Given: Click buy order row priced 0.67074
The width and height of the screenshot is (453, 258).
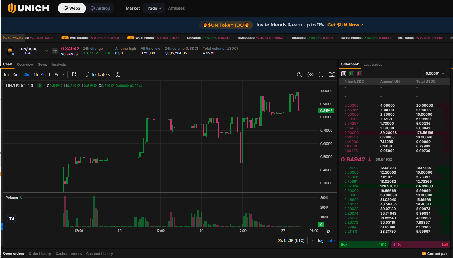Looking at the screenshot, I should tap(394, 186).
